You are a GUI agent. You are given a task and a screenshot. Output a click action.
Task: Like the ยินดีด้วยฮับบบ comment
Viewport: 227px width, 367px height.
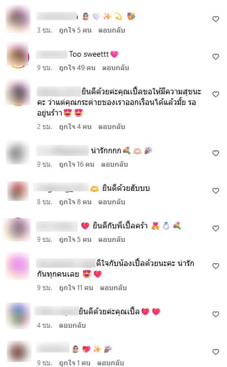tap(216, 191)
